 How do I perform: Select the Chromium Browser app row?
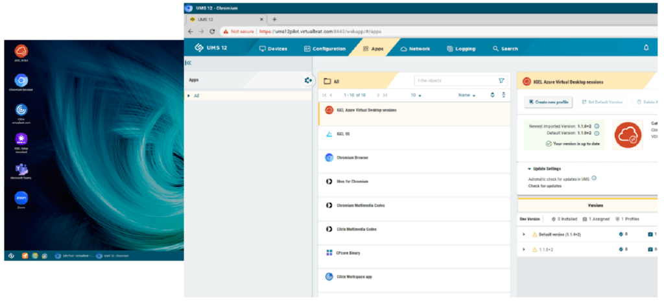414,161
